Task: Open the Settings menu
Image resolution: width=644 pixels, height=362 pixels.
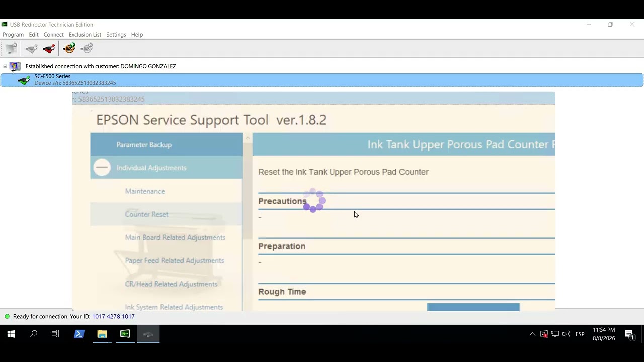Action: pos(116,35)
